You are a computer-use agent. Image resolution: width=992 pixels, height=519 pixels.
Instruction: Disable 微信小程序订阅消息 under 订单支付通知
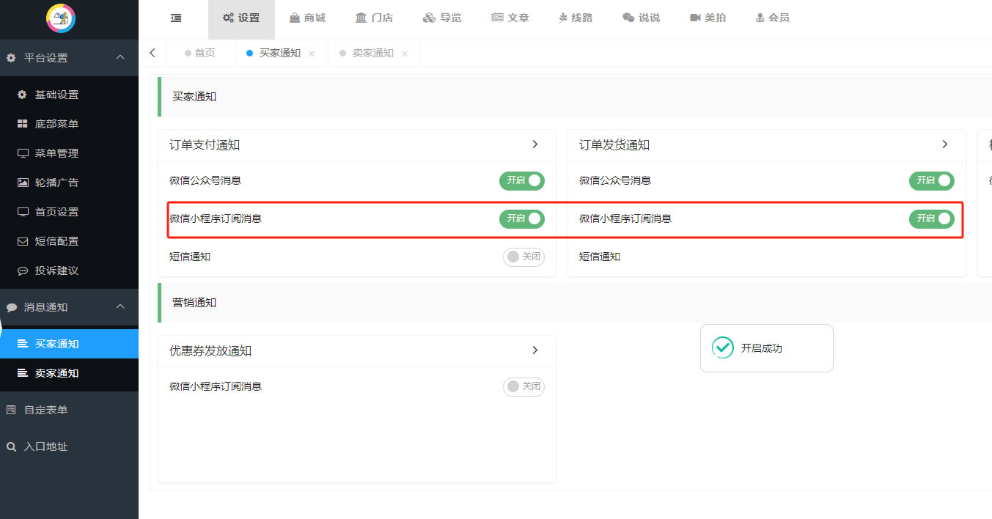pyautogui.click(x=522, y=218)
